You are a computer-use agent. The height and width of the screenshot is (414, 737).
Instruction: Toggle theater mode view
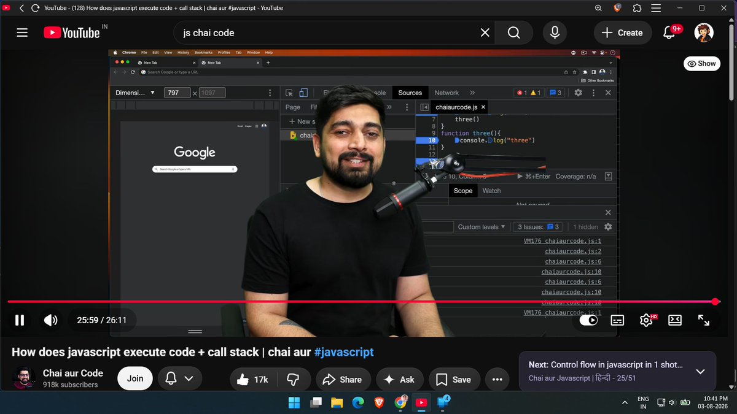click(x=675, y=320)
